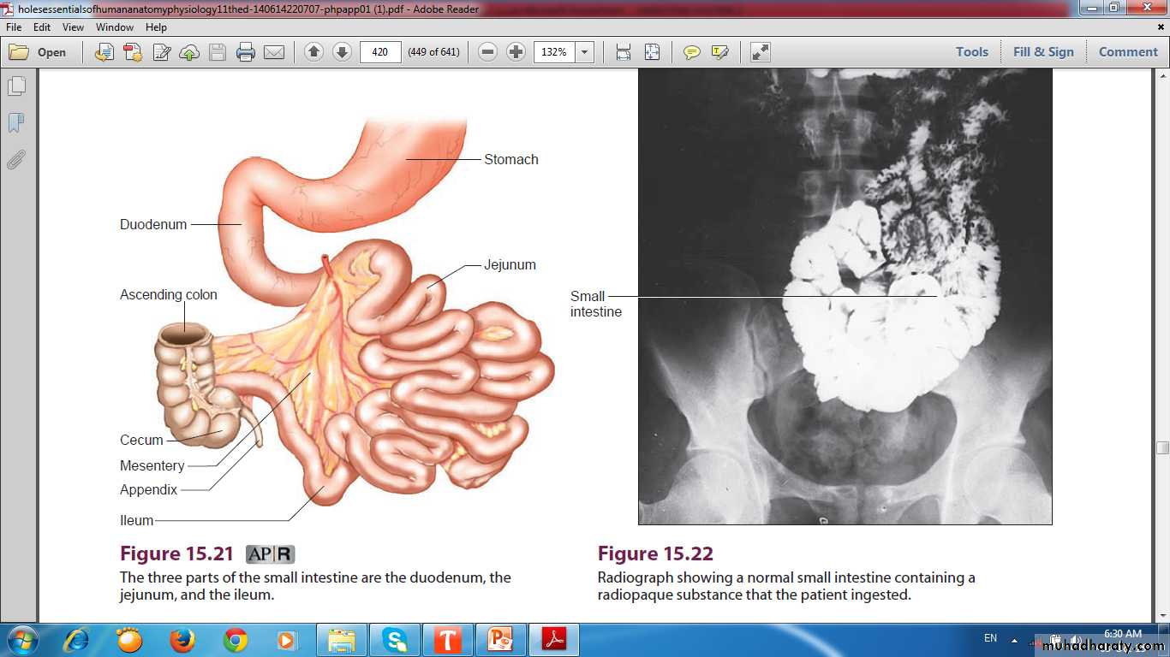The image size is (1170, 657).
Task: Open the Page Thumbnails panel
Action: [16, 86]
